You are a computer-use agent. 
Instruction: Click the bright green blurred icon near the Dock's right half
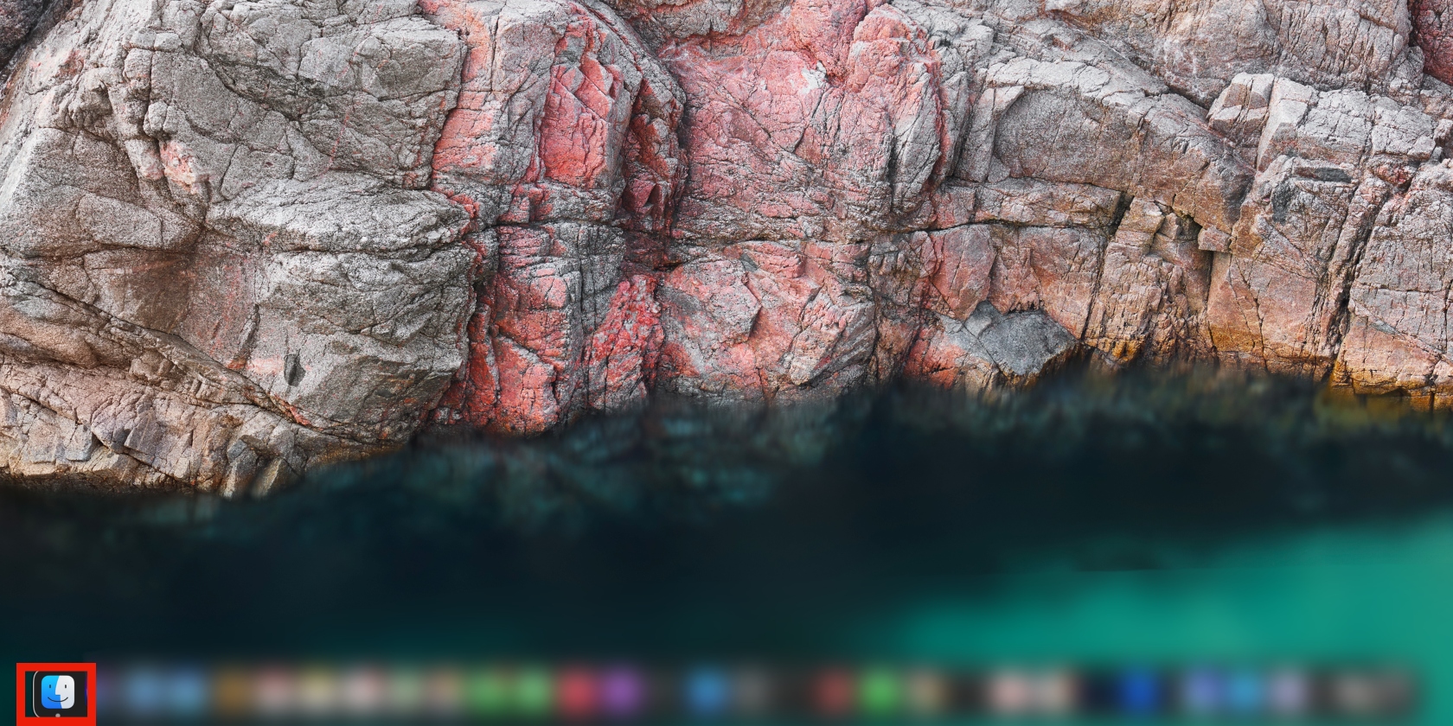pyautogui.click(x=880, y=691)
